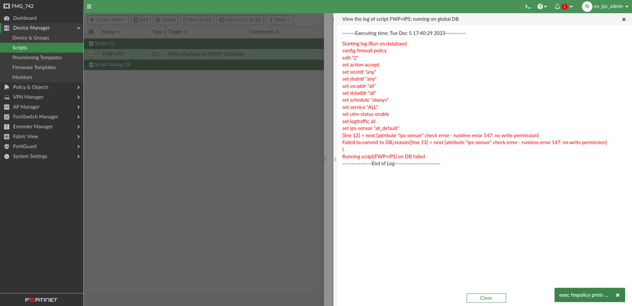Open the Create New dropdown
This screenshot has width=632, height=306.
pos(108,20)
